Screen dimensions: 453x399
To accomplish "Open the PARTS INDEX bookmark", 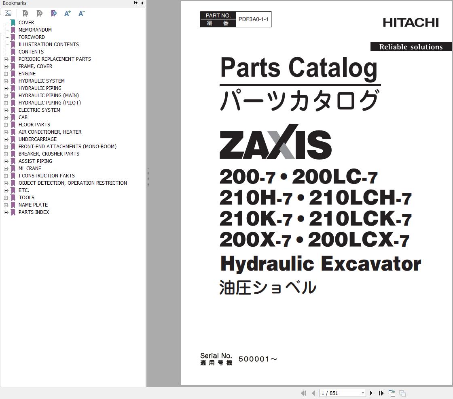I will click(34, 212).
